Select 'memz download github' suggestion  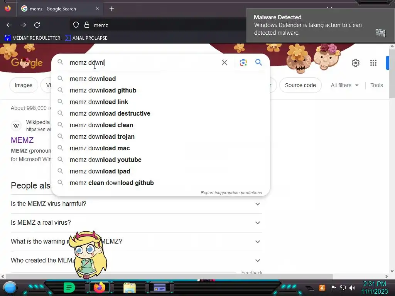[x=160, y=90]
